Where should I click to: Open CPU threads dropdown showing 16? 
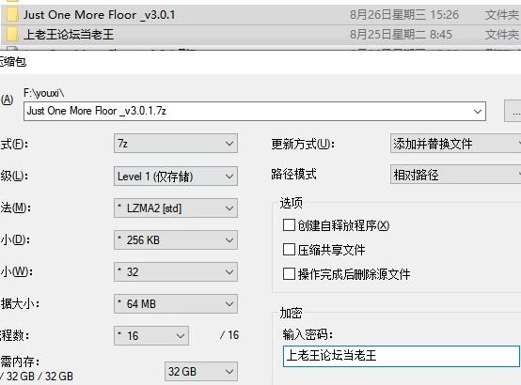click(x=151, y=335)
